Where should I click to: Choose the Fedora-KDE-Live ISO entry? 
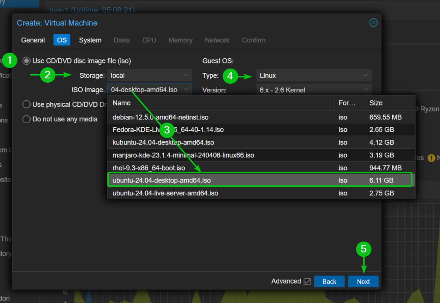[261, 130]
